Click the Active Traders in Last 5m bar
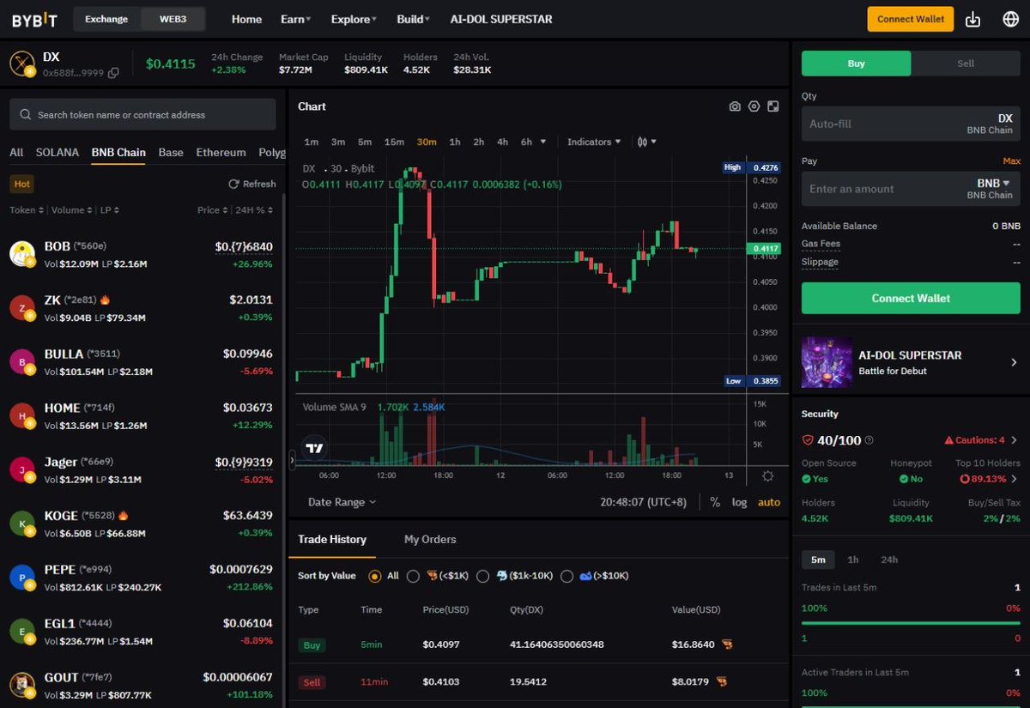Viewport: 1030px width, 708px height. [911, 706]
